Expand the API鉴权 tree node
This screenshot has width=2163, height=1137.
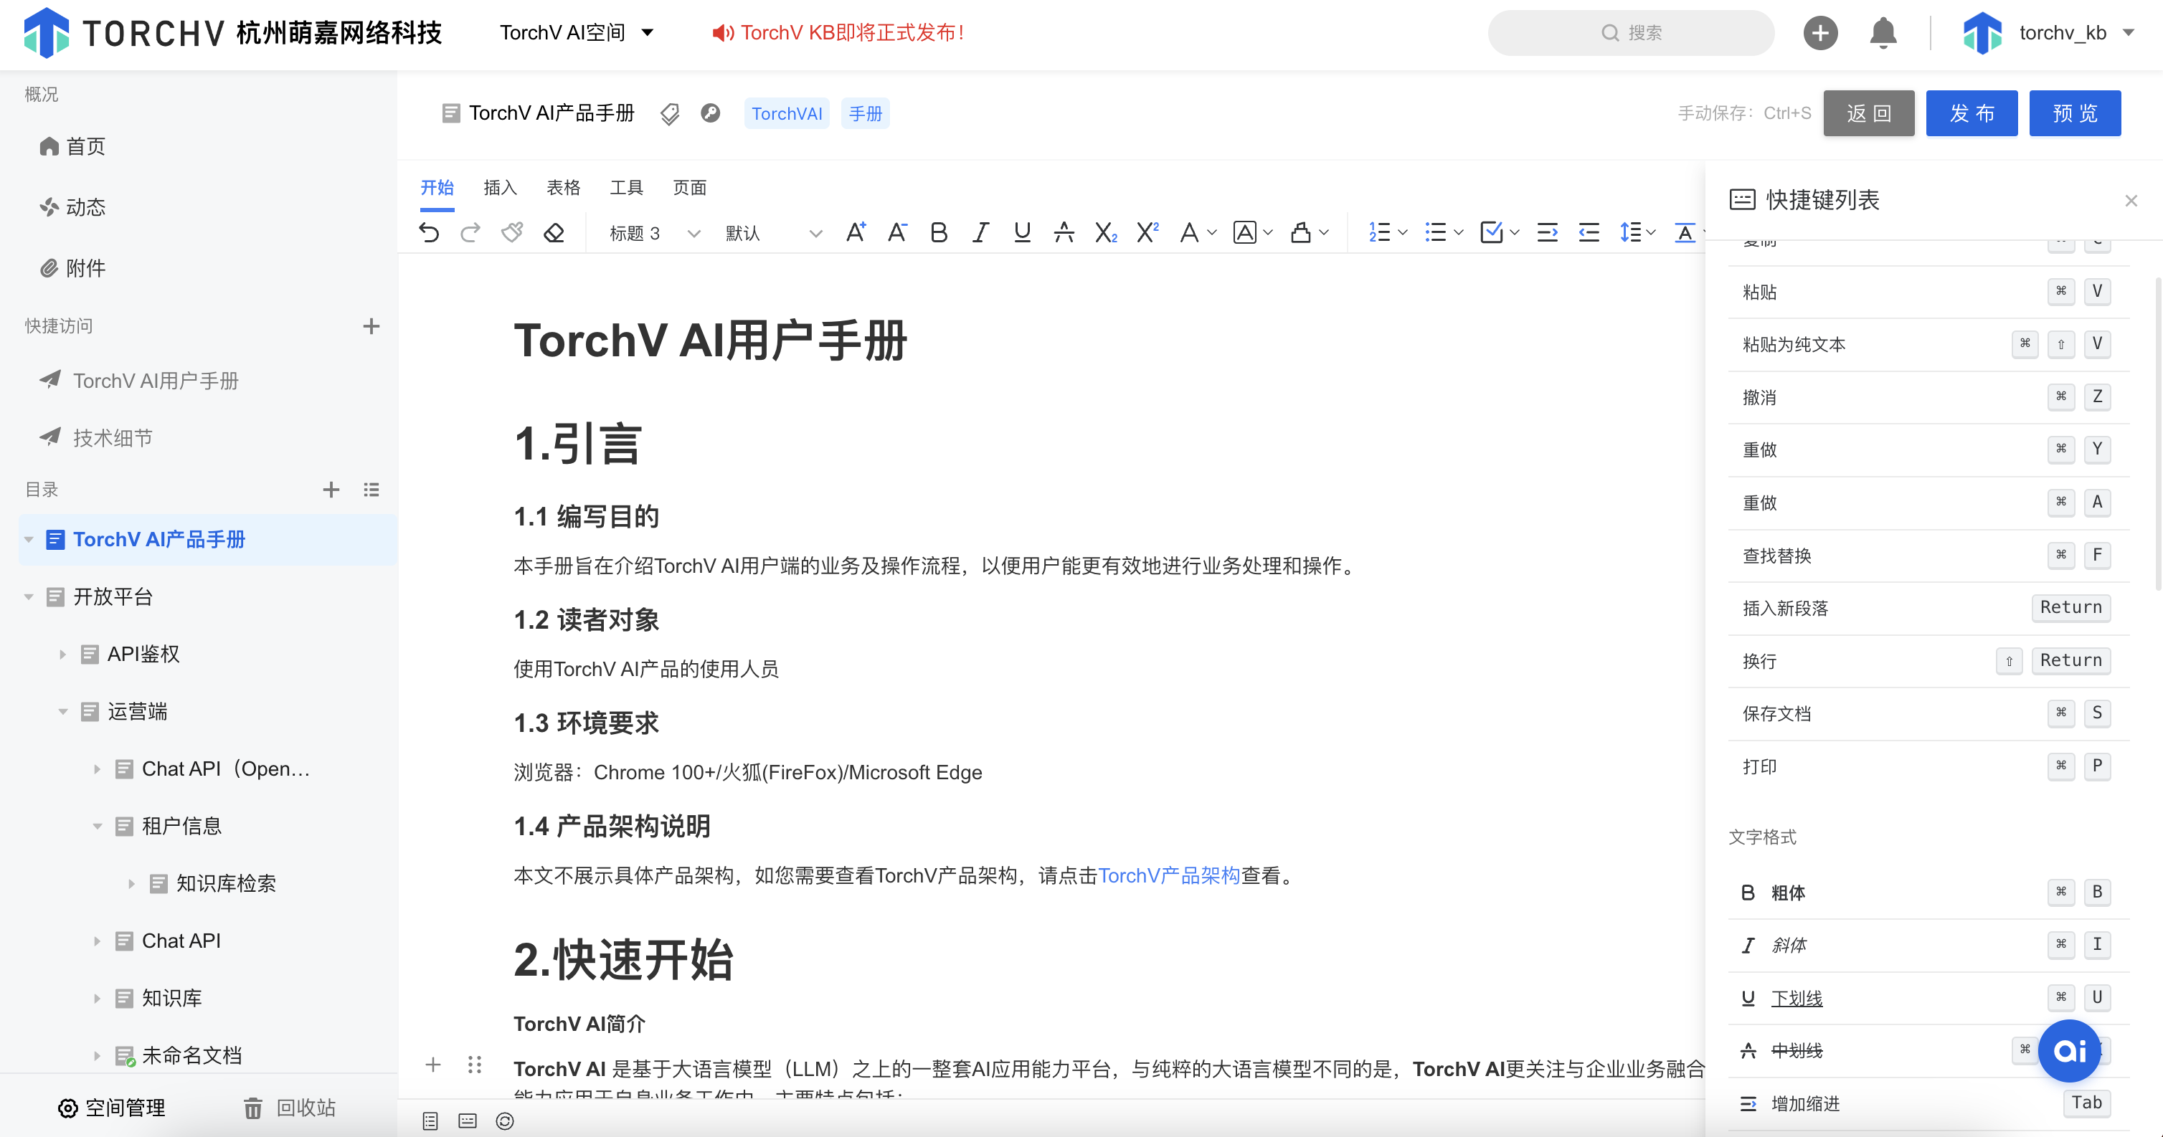[62, 654]
